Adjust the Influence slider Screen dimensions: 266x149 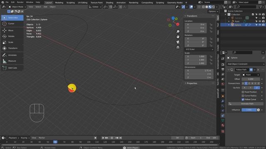pos(249,110)
